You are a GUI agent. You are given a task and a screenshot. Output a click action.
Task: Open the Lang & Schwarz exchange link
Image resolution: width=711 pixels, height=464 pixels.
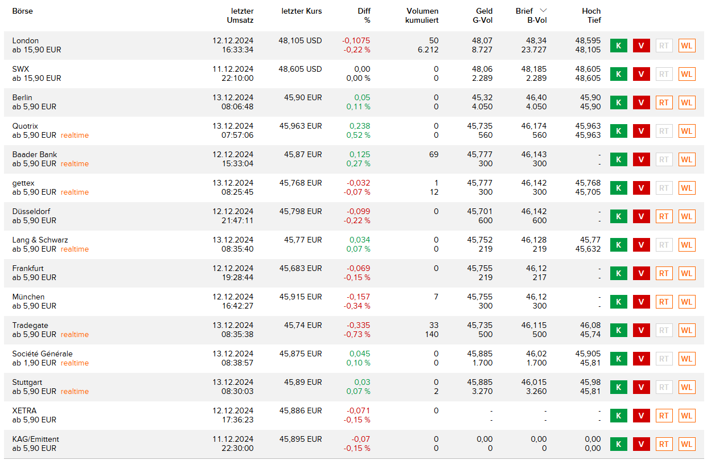pyautogui.click(x=40, y=240)
